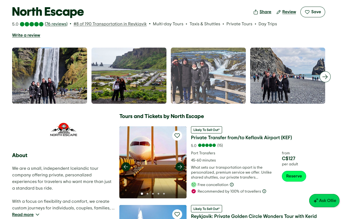Viewport: 353px width, 219px height.
Task: Open Skogafoss waterfall group photo thumbnail
Action: pos(50,76)
